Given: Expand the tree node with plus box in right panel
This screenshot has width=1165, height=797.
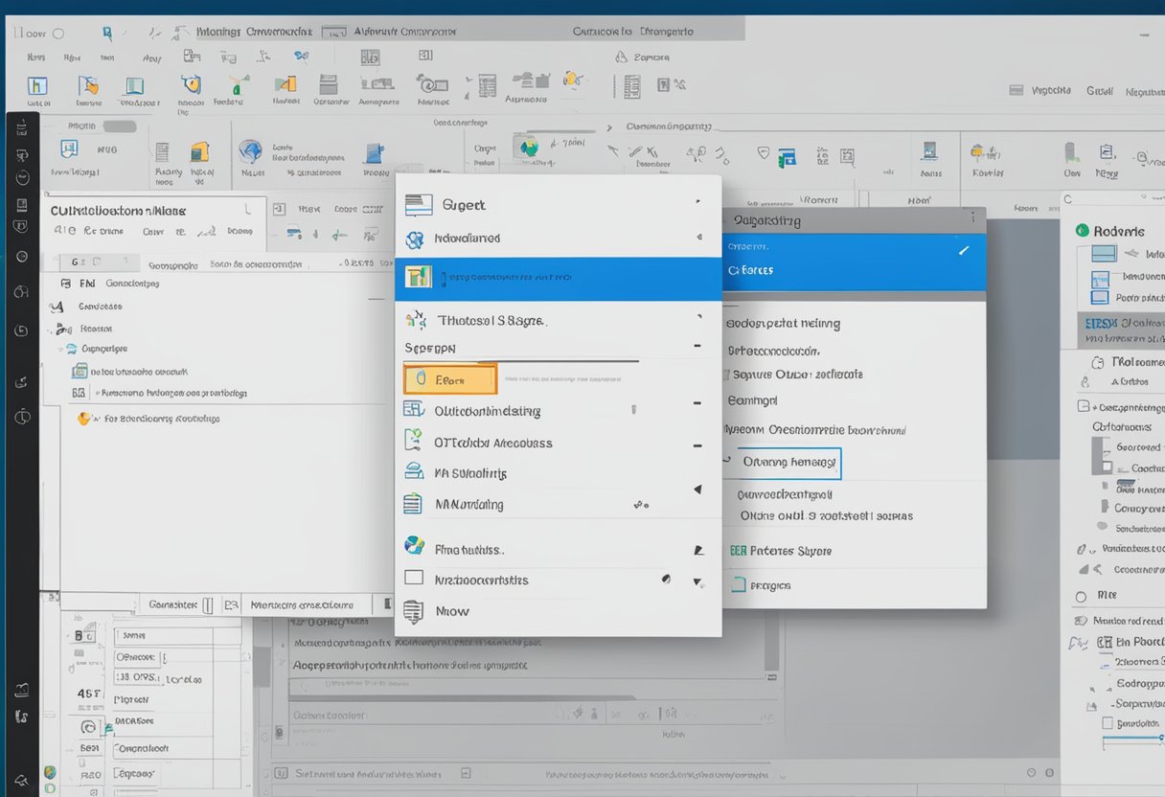Looking at the screenshot, I should pyautogui.click(x=1083, y=407).
